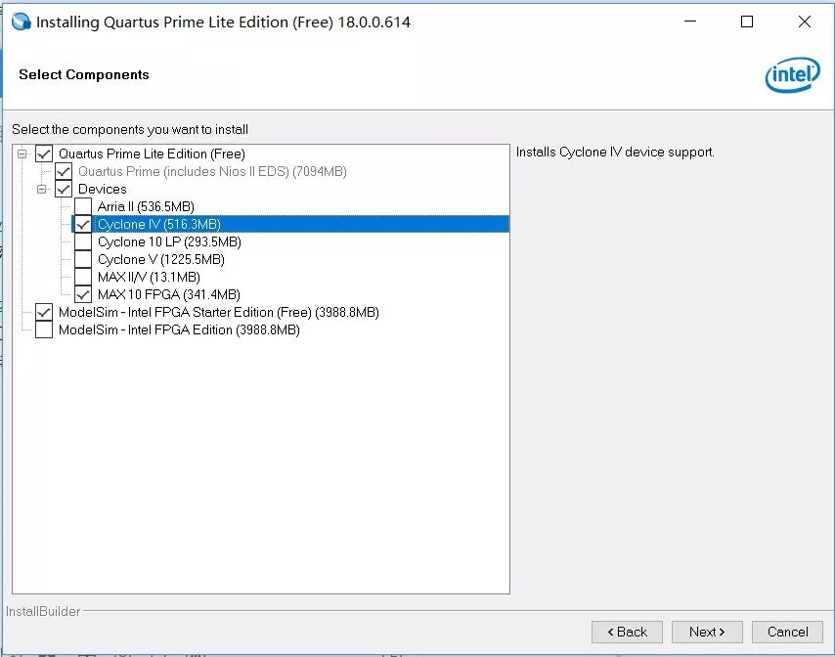Viewport: 835px width, 657px height.
Task: Select Quartus Prime Lite Edition (Free) label
Action: click(x=152, y=153)
